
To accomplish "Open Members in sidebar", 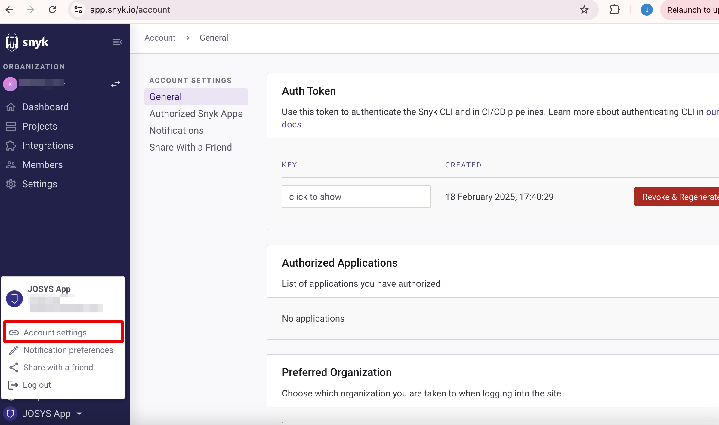I will click(x=42, y=165).
